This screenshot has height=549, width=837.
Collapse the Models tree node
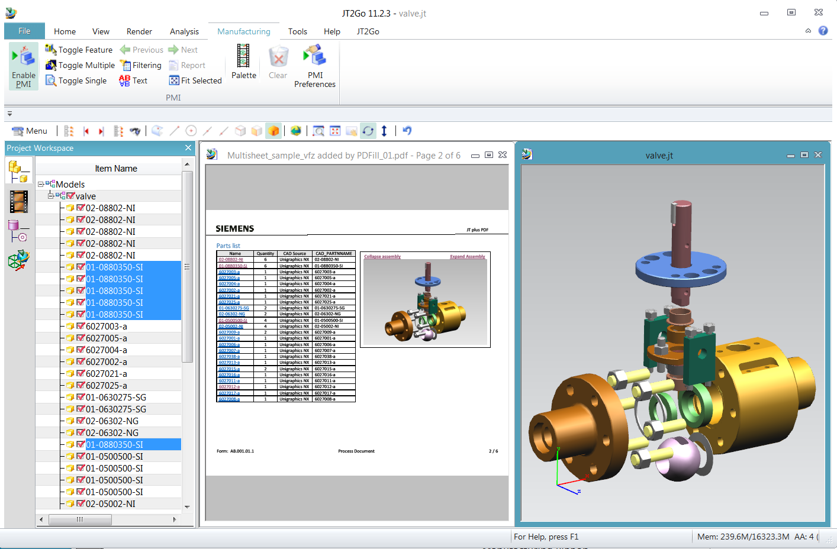pos(41,185)
